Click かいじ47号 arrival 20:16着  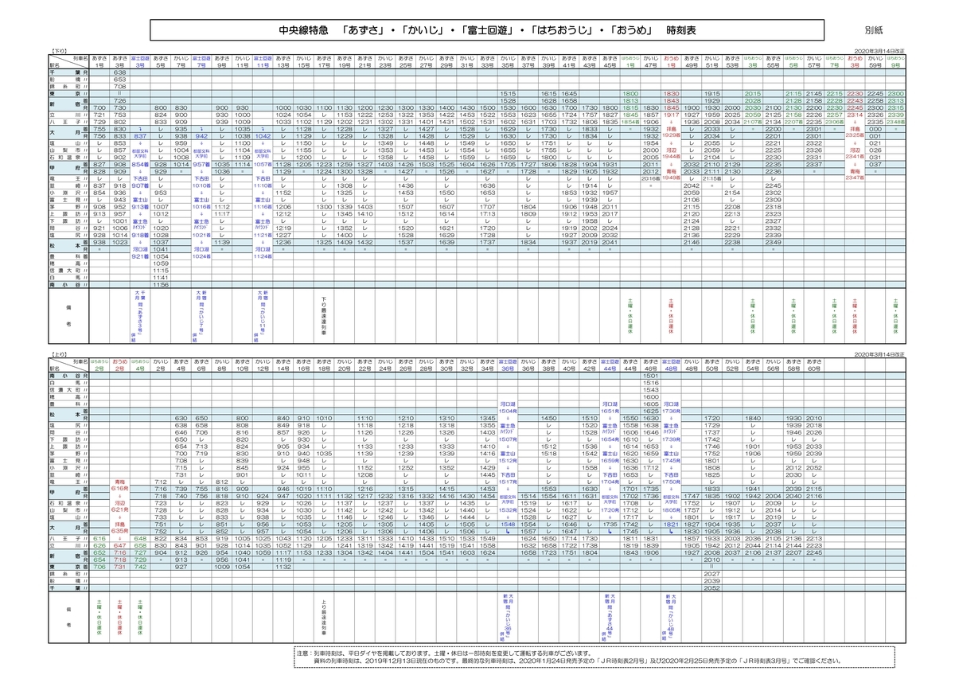point(652,178)
